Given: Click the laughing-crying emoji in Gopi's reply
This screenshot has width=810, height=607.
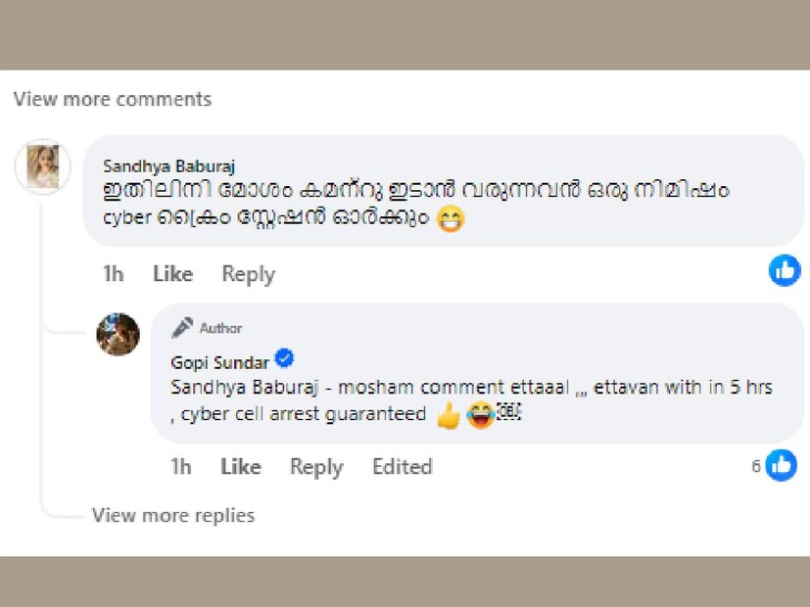Looking at the screenshot, I should point(479,416).
